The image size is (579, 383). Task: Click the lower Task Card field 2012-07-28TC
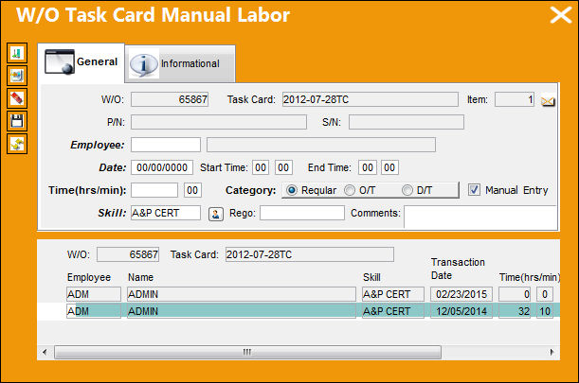pos(310,254)
